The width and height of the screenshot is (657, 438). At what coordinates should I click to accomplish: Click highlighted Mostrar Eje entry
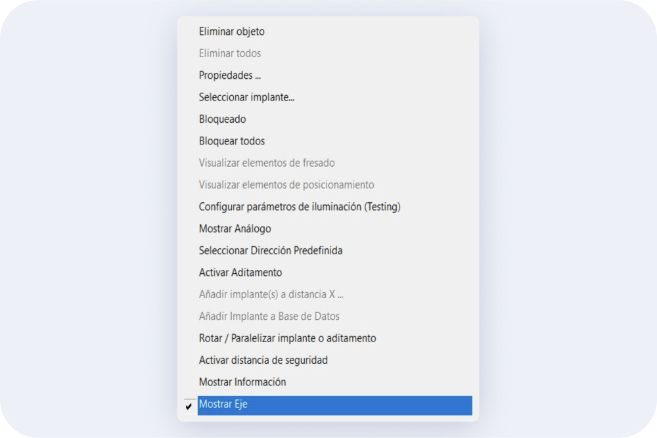(334, 405)
